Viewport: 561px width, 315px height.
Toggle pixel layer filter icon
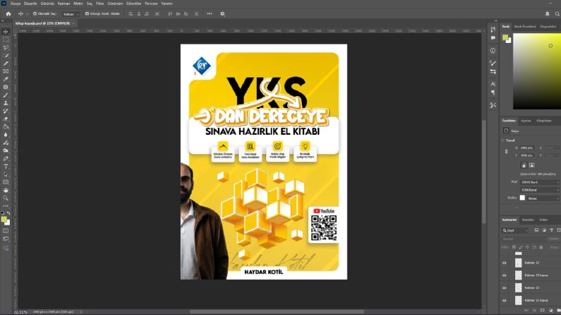(536, 230)
